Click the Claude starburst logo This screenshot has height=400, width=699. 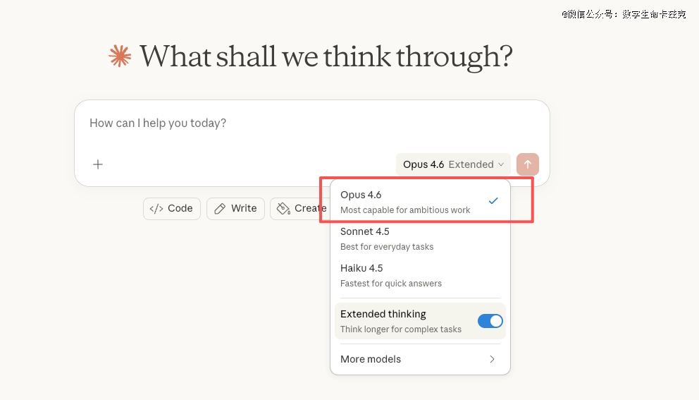[x=120, y=56]
